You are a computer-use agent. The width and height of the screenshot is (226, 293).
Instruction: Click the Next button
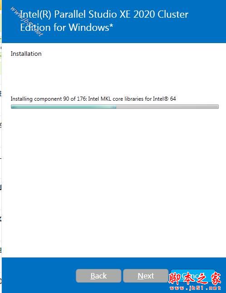tap(146, 276)
